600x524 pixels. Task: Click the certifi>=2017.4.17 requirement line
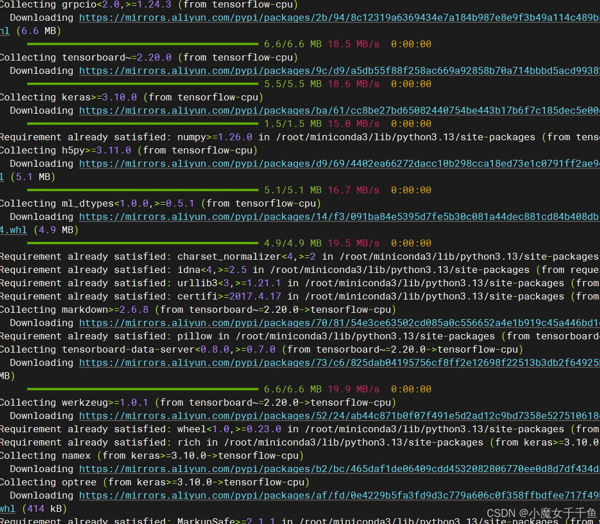click(x=300, y=297)
